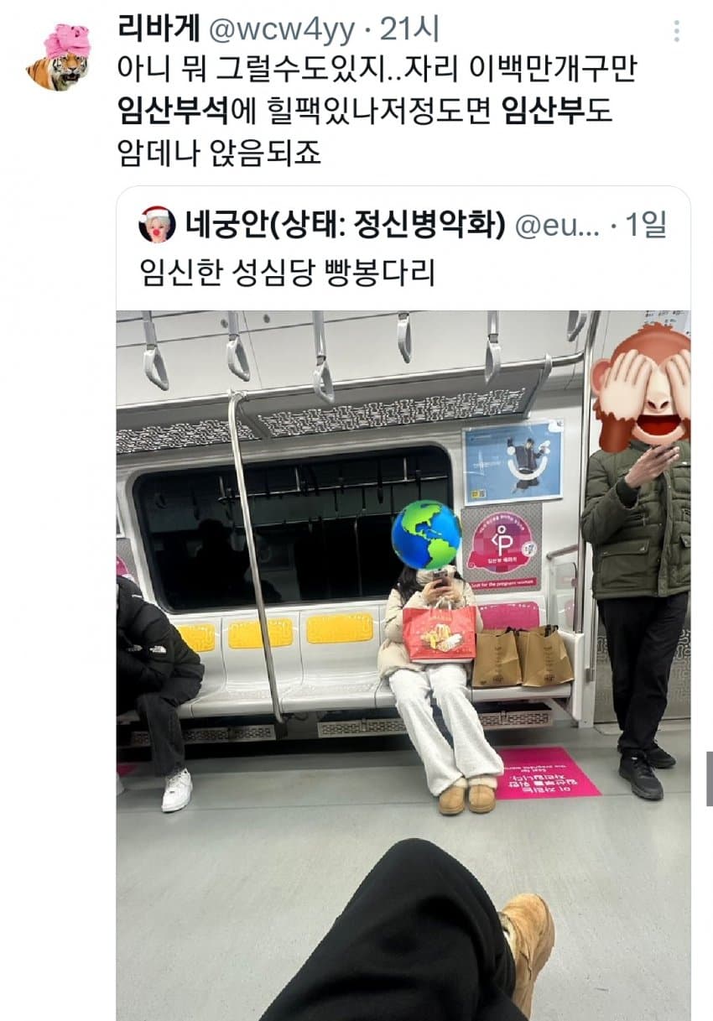Open the tweet's three-dot more menu
The height and width of the screenshot is (1021, 713).
coord(676,31)
